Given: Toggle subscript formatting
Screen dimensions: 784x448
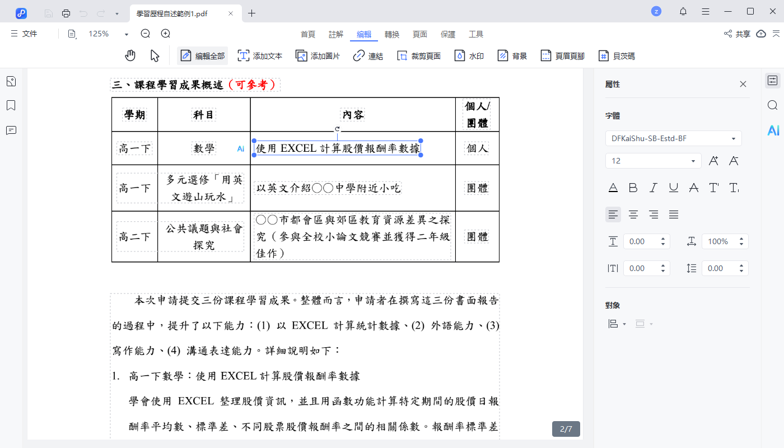Looking at the screenshot, I should [734, 188].
